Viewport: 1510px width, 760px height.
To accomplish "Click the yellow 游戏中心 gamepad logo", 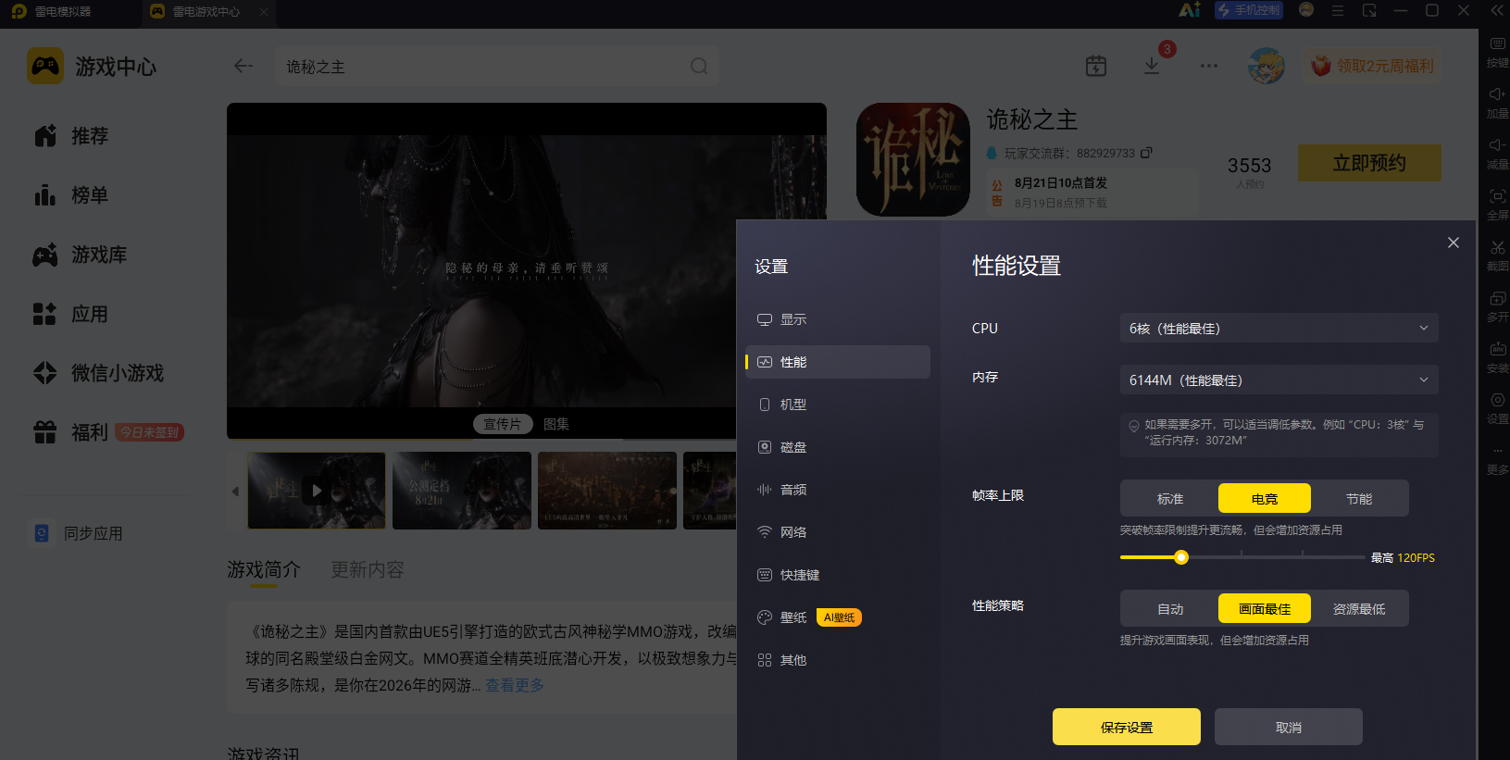I will 45,66.
